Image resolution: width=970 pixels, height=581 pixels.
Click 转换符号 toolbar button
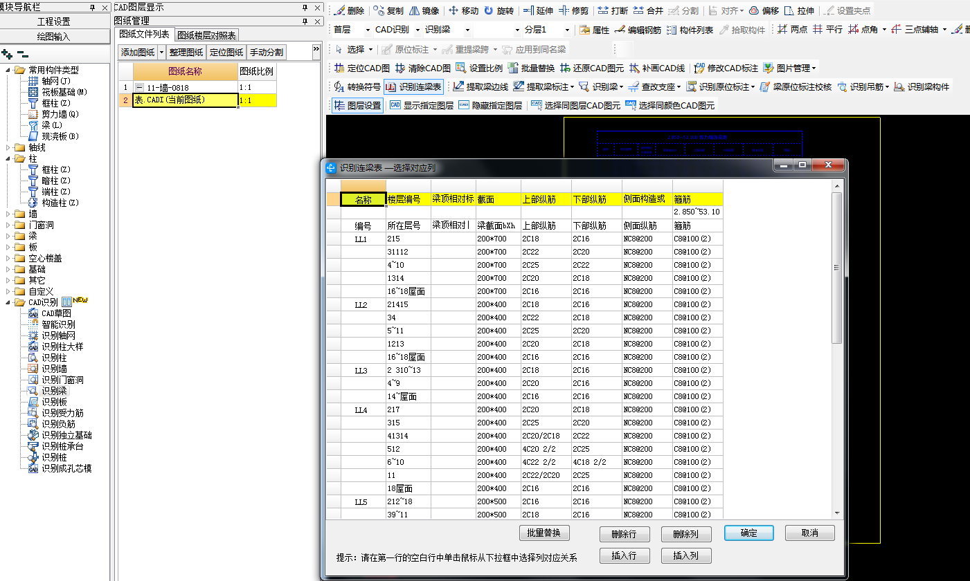click(357, 87)
